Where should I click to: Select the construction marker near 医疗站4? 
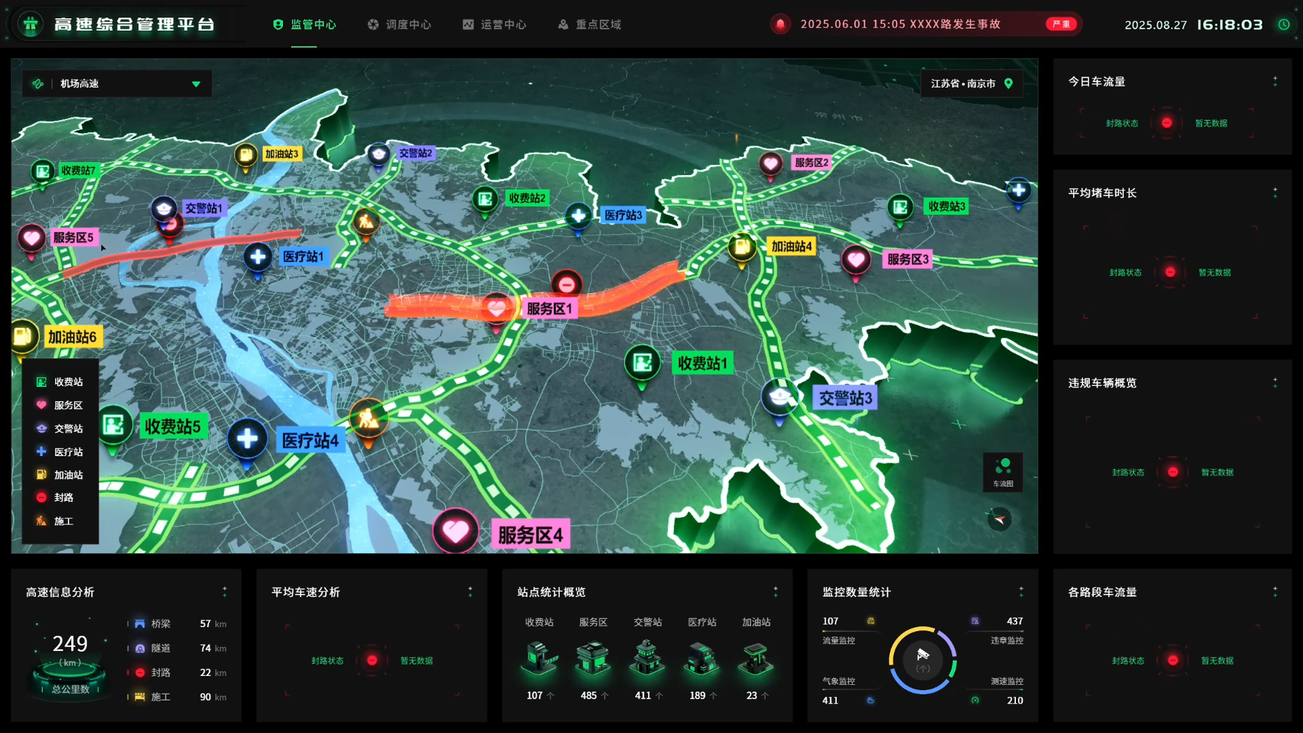[x=369, y=419]
